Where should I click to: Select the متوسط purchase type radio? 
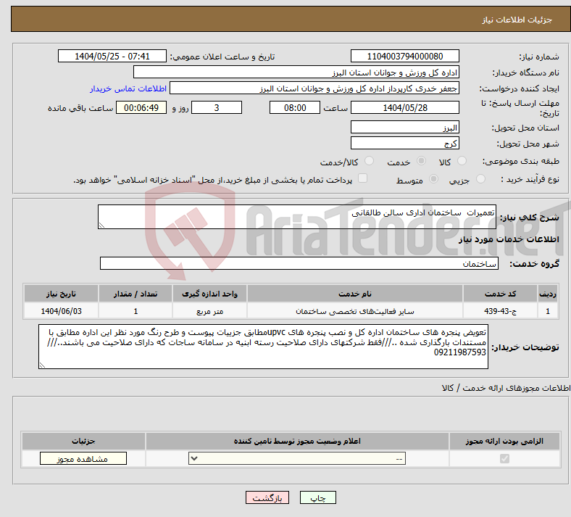pyautogui.click(x=433, y=179)
